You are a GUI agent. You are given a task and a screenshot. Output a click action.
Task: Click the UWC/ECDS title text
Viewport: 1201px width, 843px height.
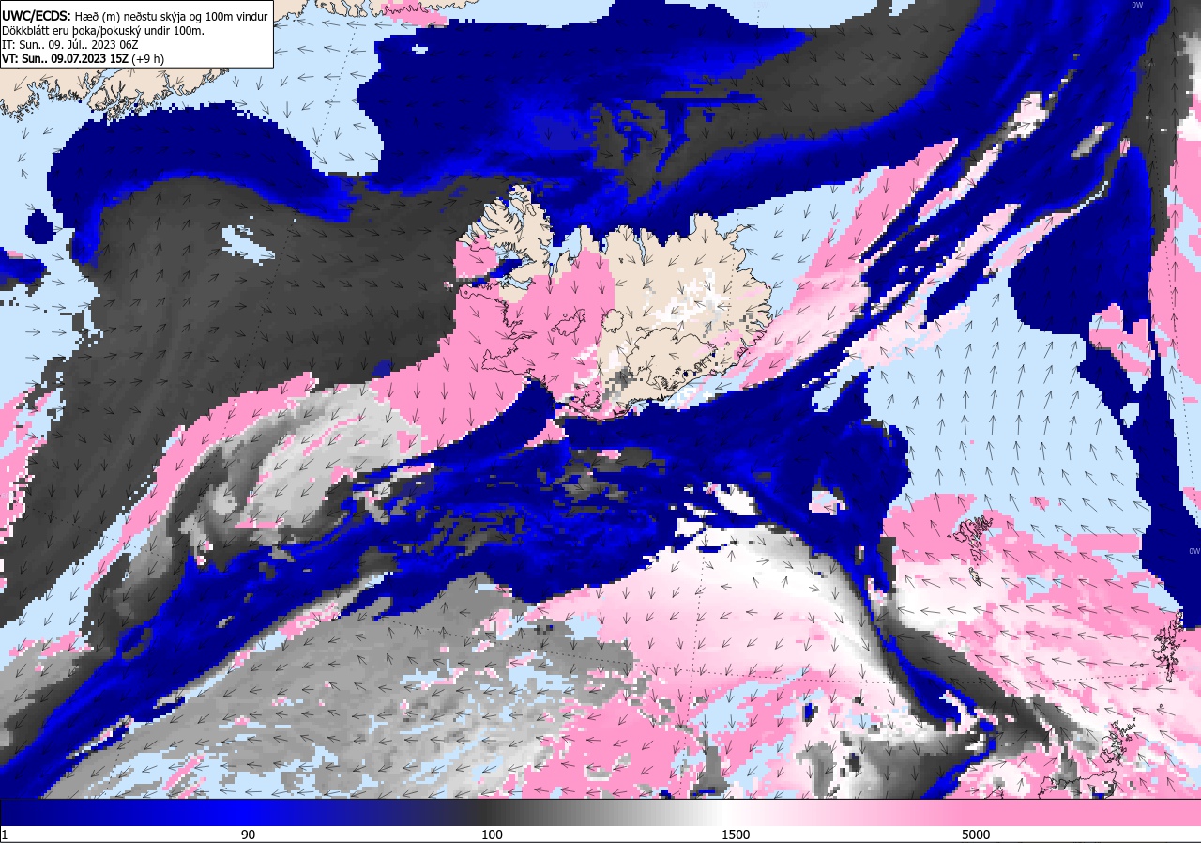[x=36, y=16]
